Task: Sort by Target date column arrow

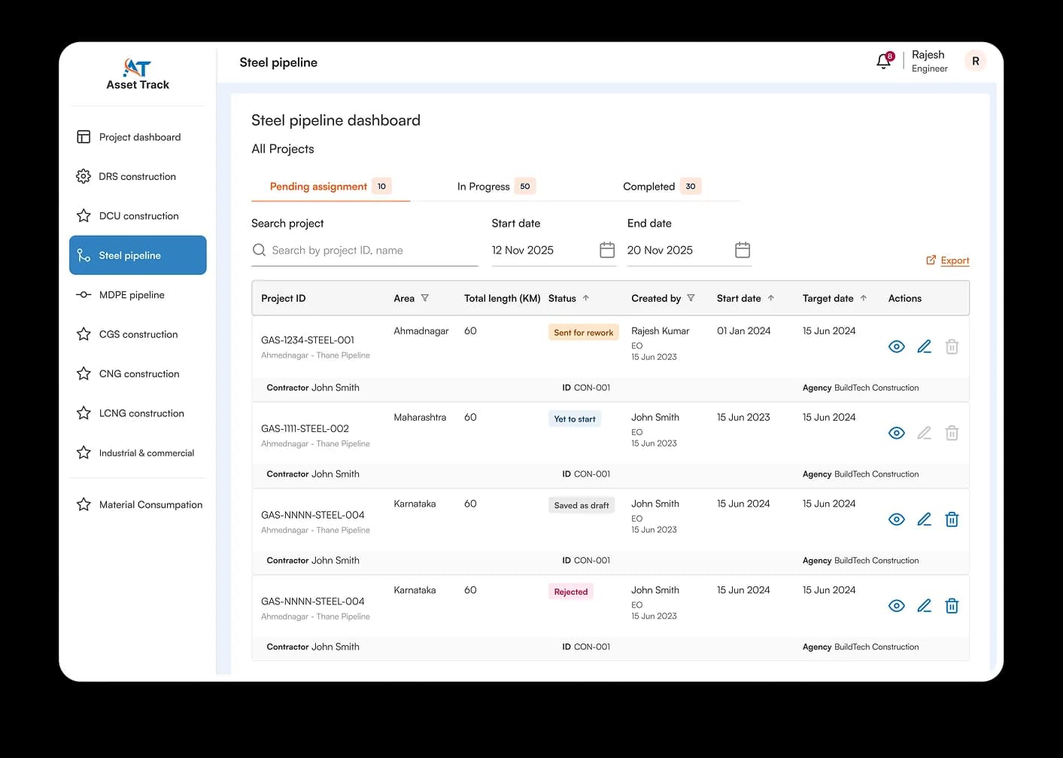Action: pos(864,298)
